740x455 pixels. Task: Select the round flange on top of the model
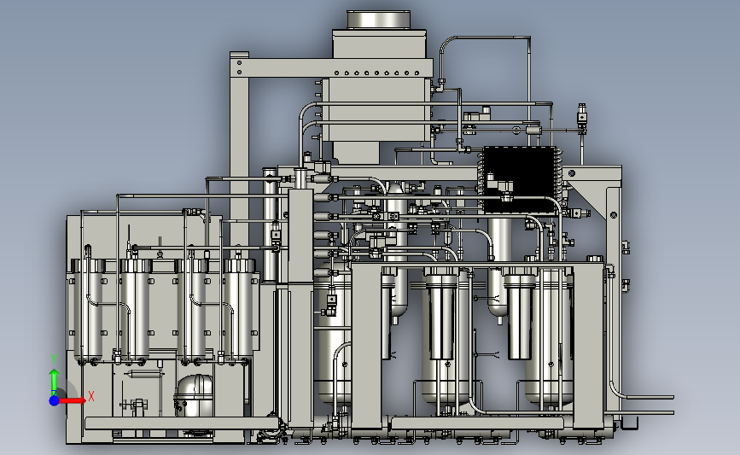378,20
